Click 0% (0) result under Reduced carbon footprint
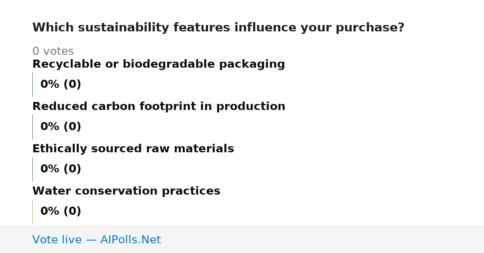The width and height of the screenshot is (484, 253). [x=61, y=127]
